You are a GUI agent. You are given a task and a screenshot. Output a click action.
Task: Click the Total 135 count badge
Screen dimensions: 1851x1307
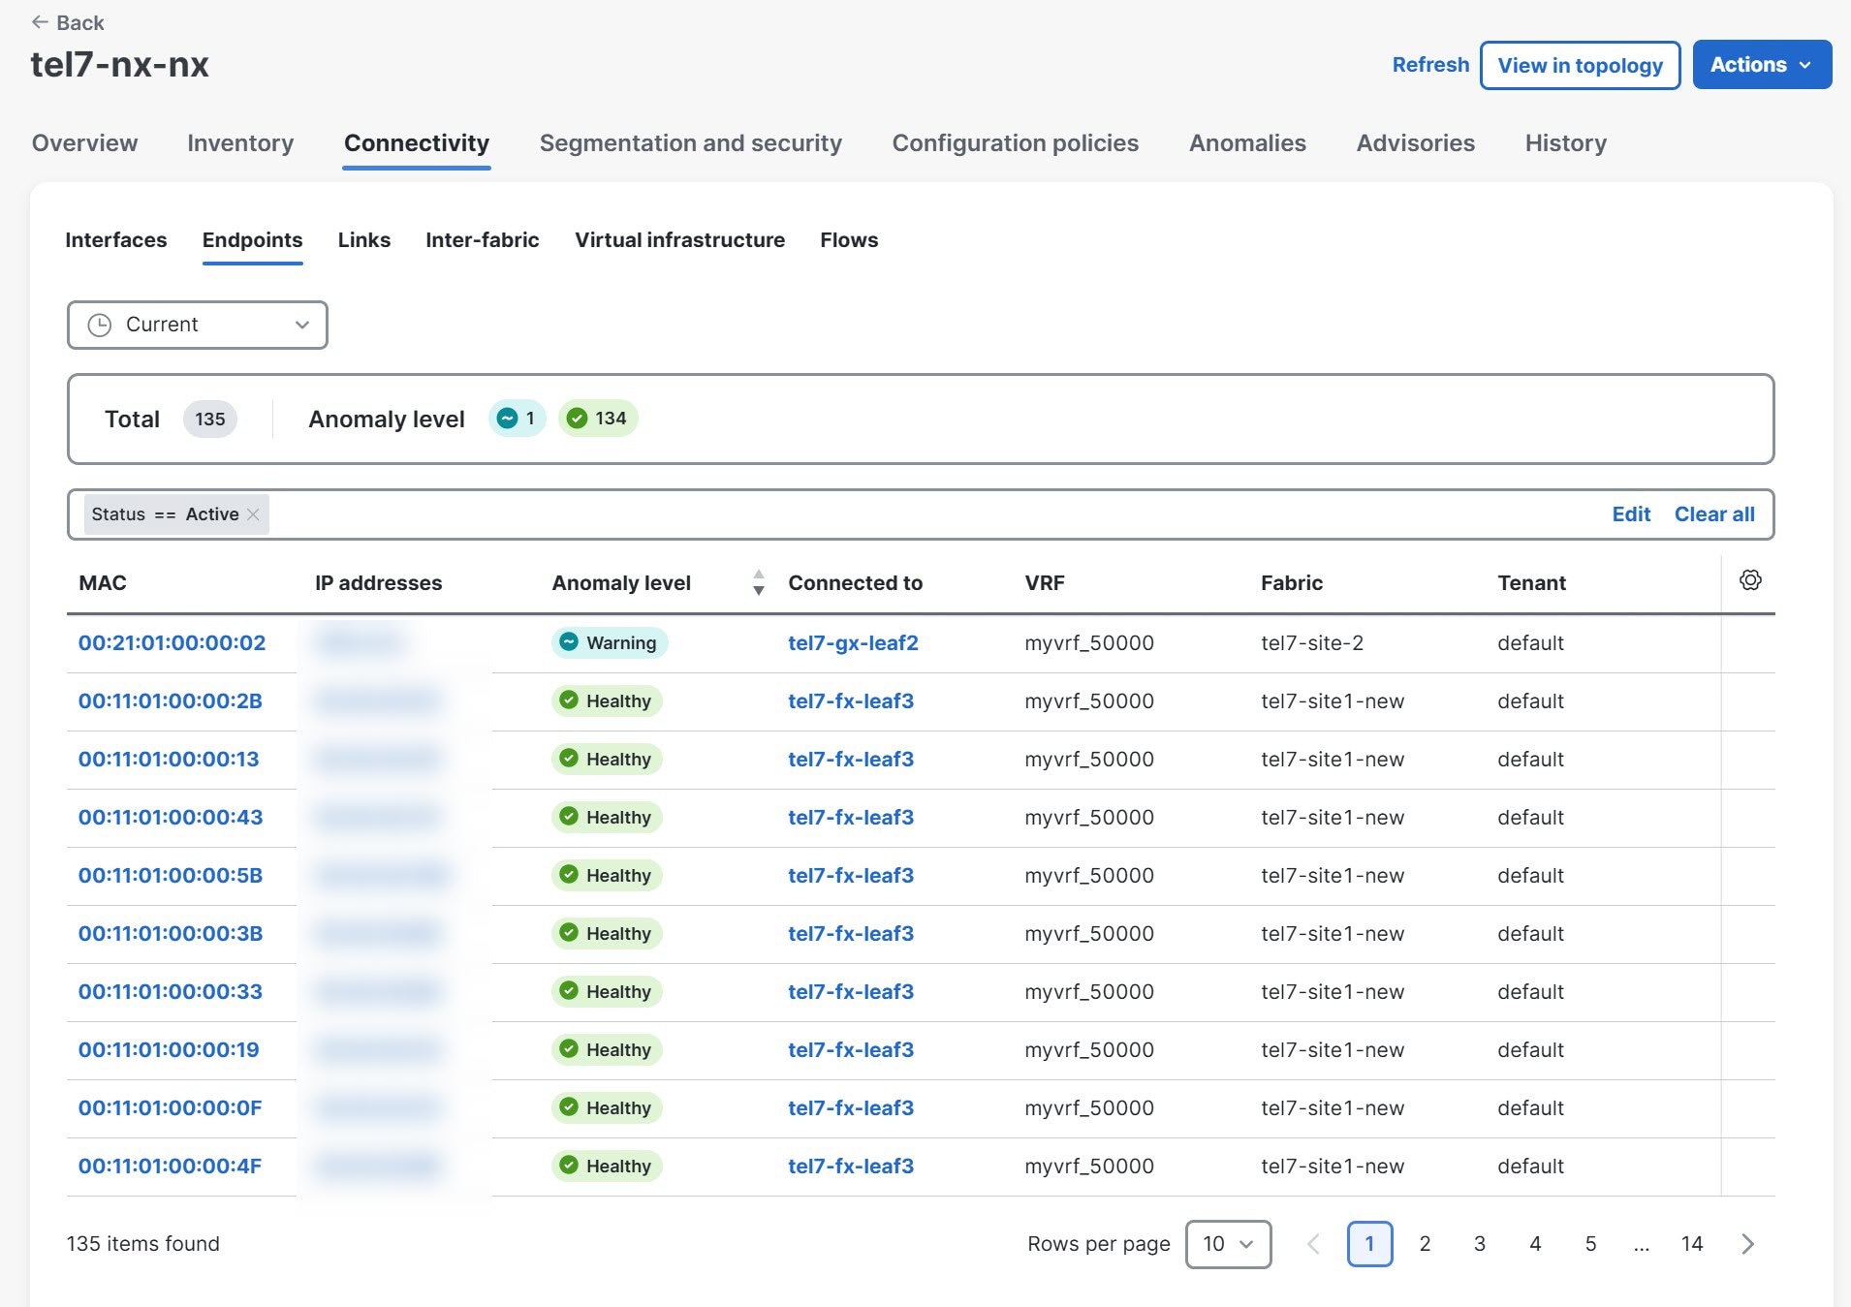(x=210, y=420)
